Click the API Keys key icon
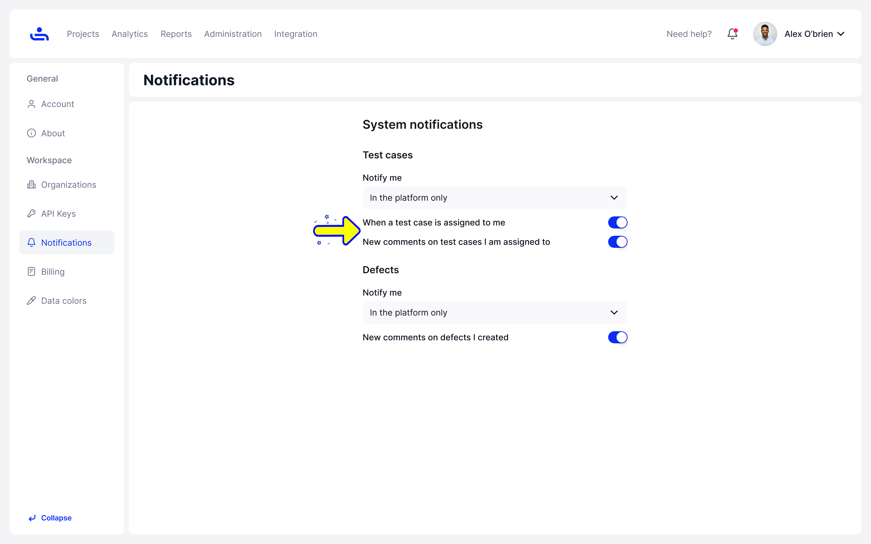The height and width of the screenshot is (544, 871). tap(31, 214)
